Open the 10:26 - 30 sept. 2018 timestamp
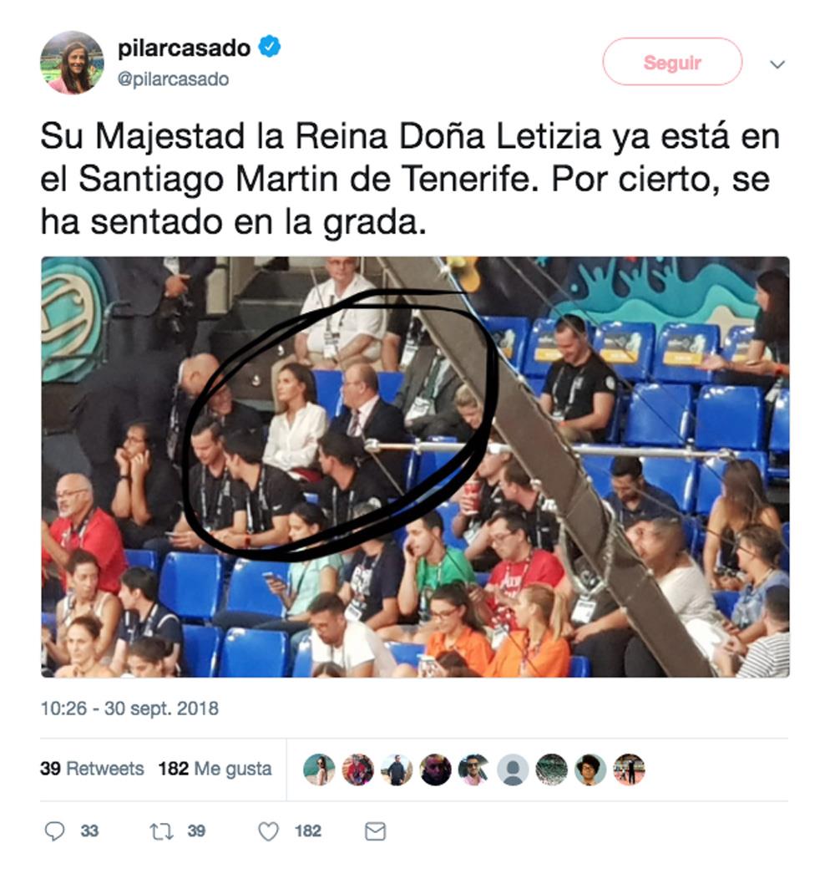The height and width of the screenshot is (874, 835). pos(129,709)
